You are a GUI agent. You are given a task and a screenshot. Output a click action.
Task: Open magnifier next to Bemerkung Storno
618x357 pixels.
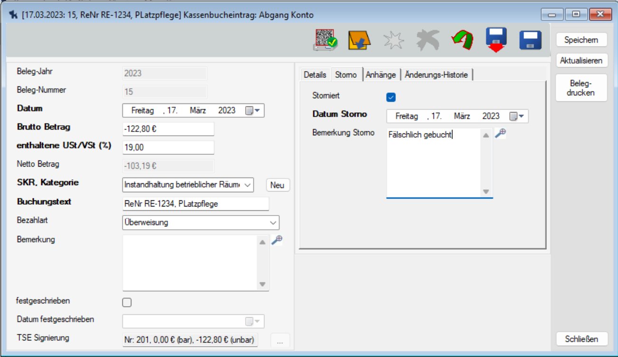pyautogui.click(x=501, y=134)
